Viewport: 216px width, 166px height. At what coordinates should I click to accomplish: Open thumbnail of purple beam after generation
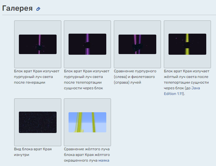[x=38, y=44]
